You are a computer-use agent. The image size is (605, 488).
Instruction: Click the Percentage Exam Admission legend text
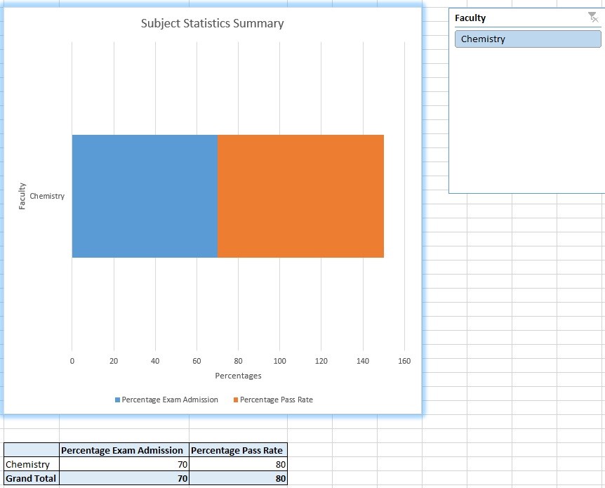[x=170, y=400]
